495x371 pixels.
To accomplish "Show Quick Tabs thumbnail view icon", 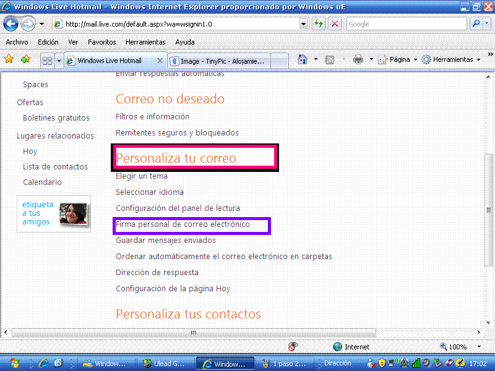I will click(x=48, y=60).
